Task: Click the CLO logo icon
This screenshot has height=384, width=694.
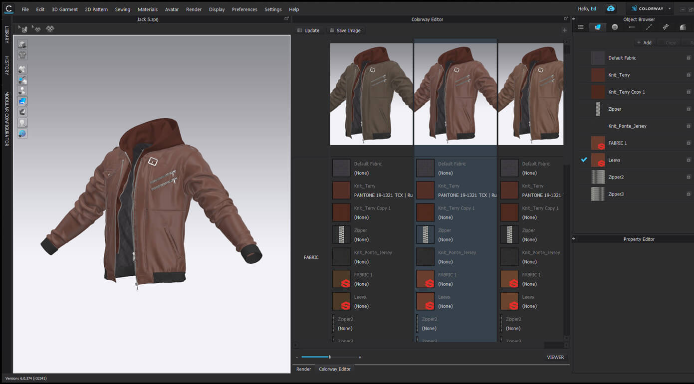Action: (x=8, y=8)
